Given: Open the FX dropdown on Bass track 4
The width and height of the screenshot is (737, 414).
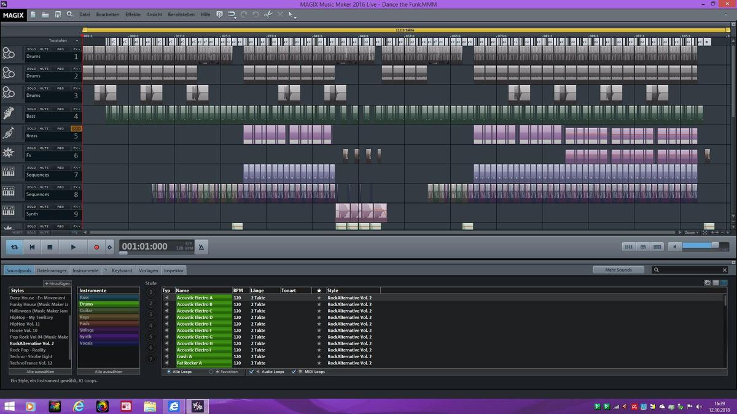Looking at the screenshot, I should point(77,109).
